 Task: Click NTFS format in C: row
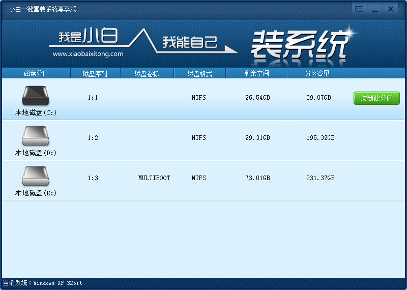tap(199, 98)
